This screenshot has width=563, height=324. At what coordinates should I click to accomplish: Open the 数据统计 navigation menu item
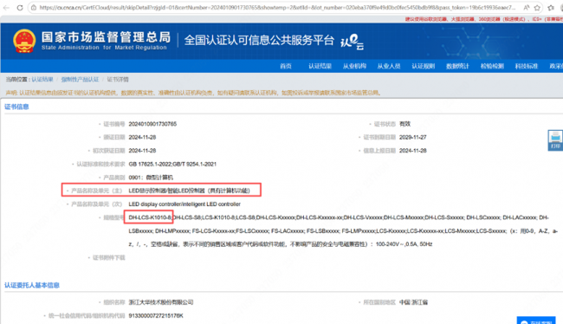(x=457, y=66)
